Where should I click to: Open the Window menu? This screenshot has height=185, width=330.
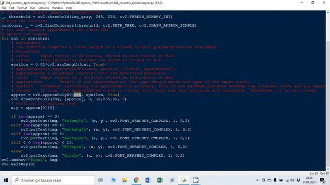(57, 8)
